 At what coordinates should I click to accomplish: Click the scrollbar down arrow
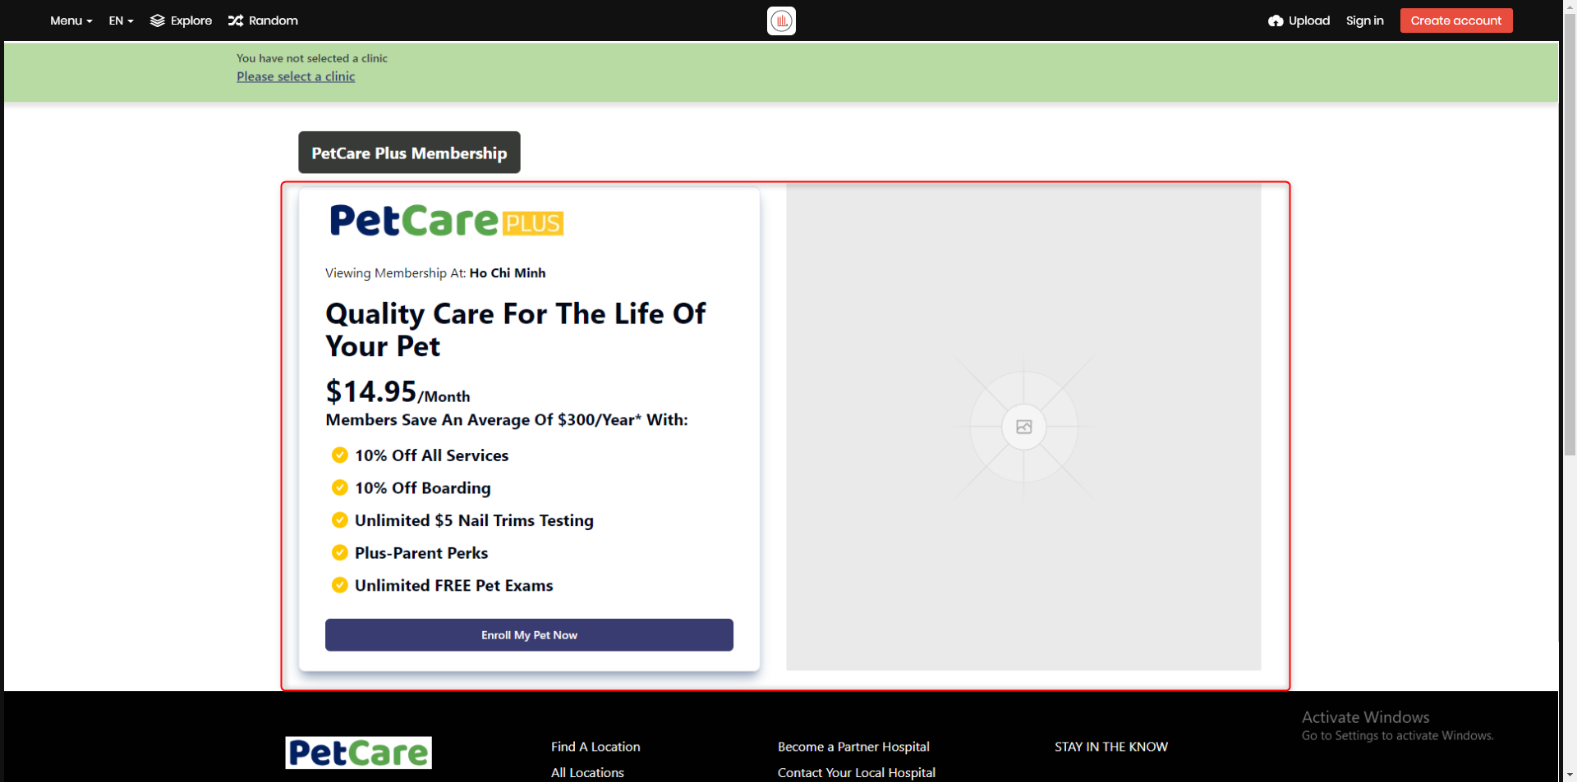pos(1570,774)
